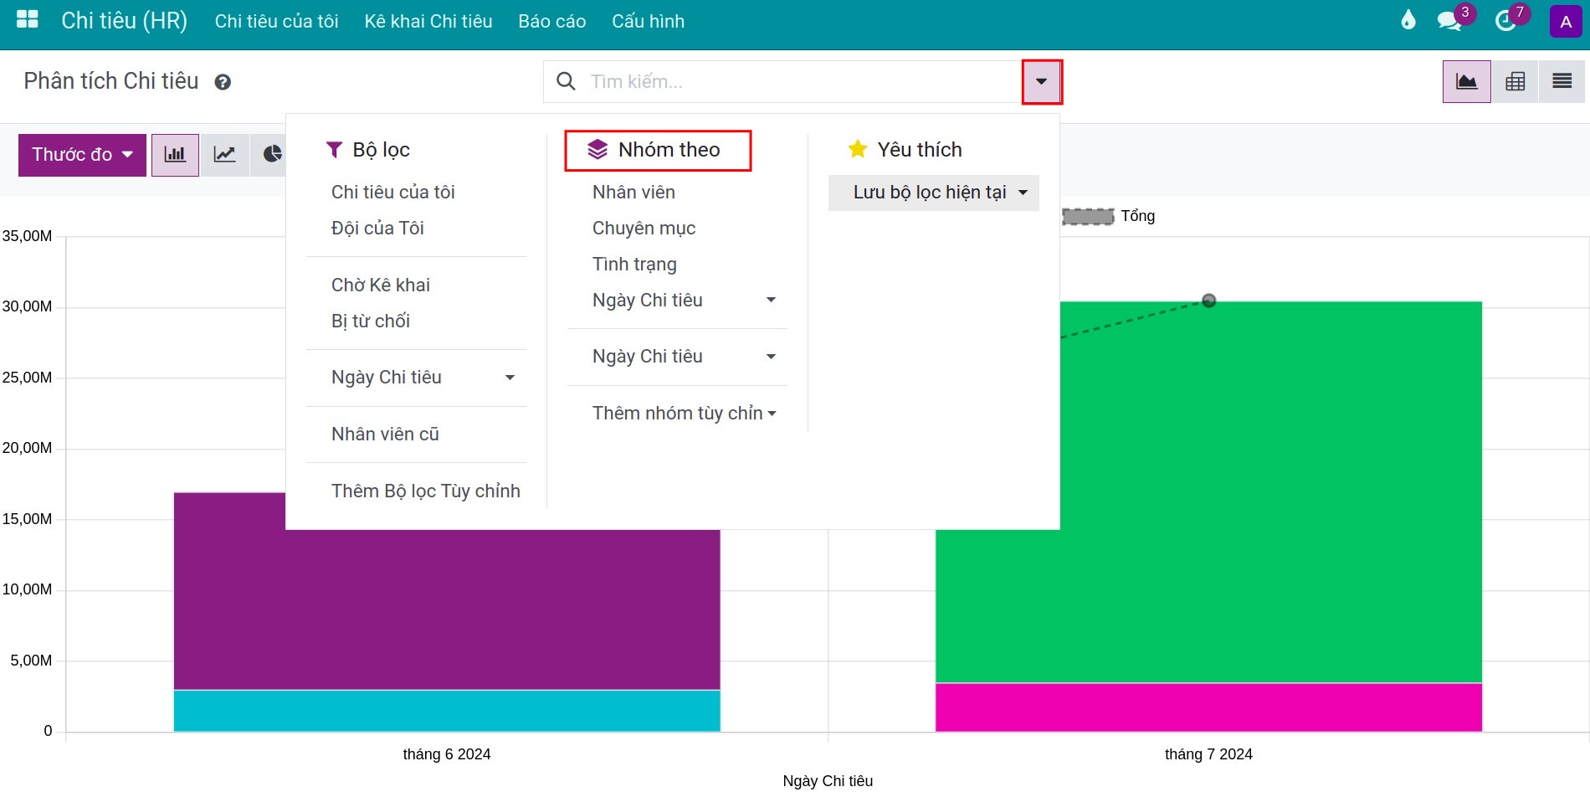Open the user avatar A menu
1590x792 pixels.
point(1566,22)
